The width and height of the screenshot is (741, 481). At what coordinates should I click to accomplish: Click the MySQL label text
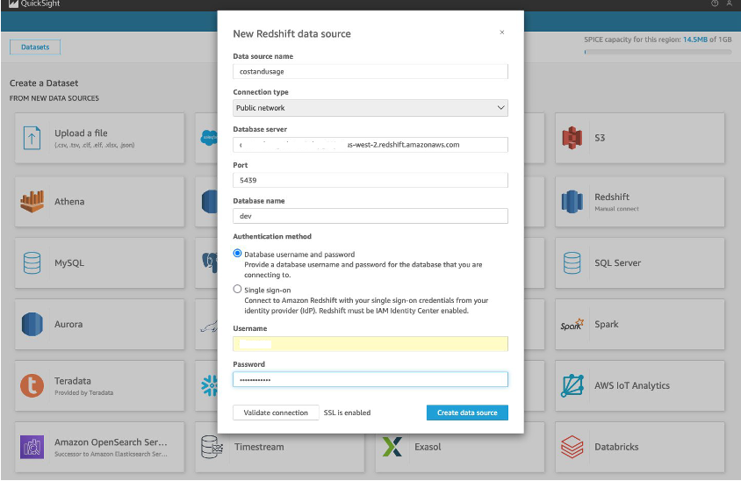69,262
